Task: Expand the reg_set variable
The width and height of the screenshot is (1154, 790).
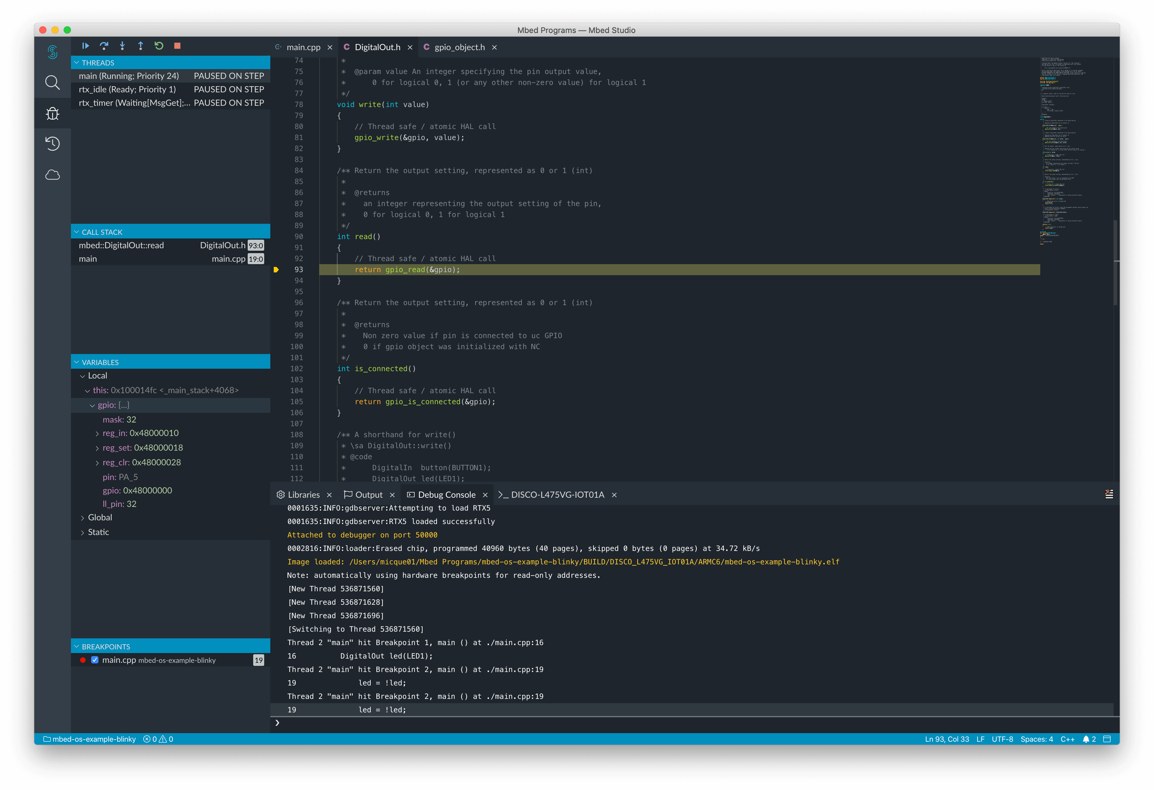Action: click(x=97, y=447)
